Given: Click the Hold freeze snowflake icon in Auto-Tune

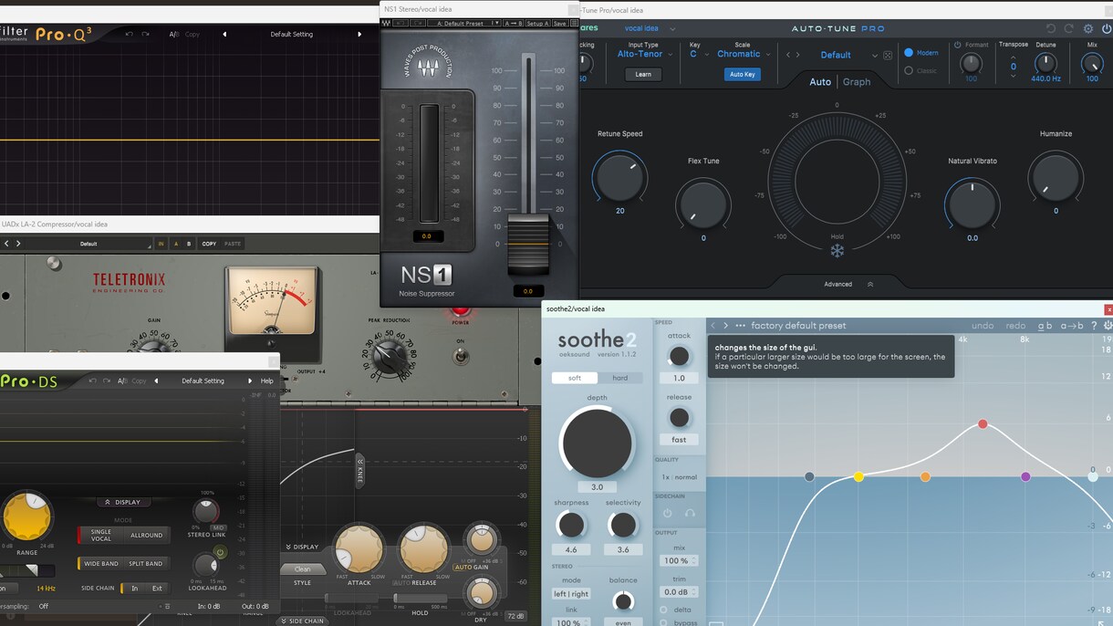Looking at the screenshot, I should click(837, 251).
